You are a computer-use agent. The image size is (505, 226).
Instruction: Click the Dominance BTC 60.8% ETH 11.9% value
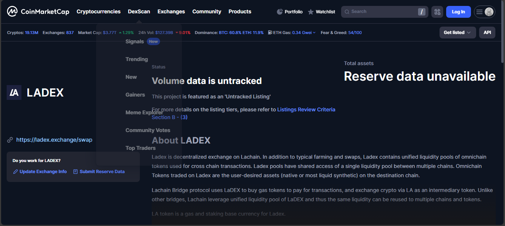tap(241, 33)
